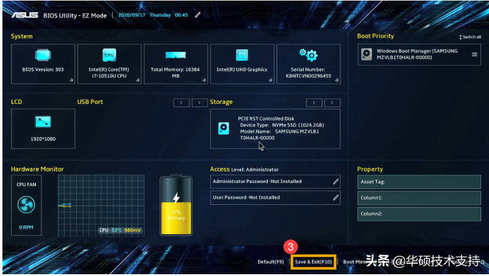Screen dimensions: 489x276
Task: Click the Serial Number gears icon
Action: point(308,55)
